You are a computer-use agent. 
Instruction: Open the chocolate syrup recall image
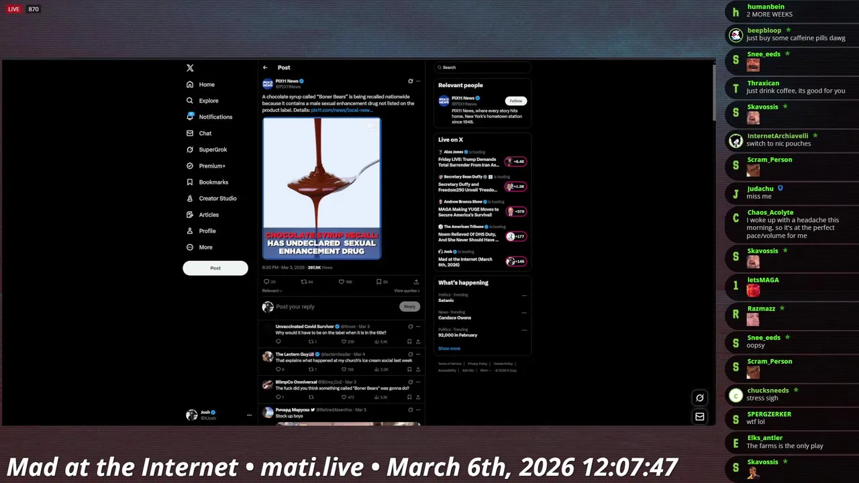pyautogui.click(x=321, y=188)
